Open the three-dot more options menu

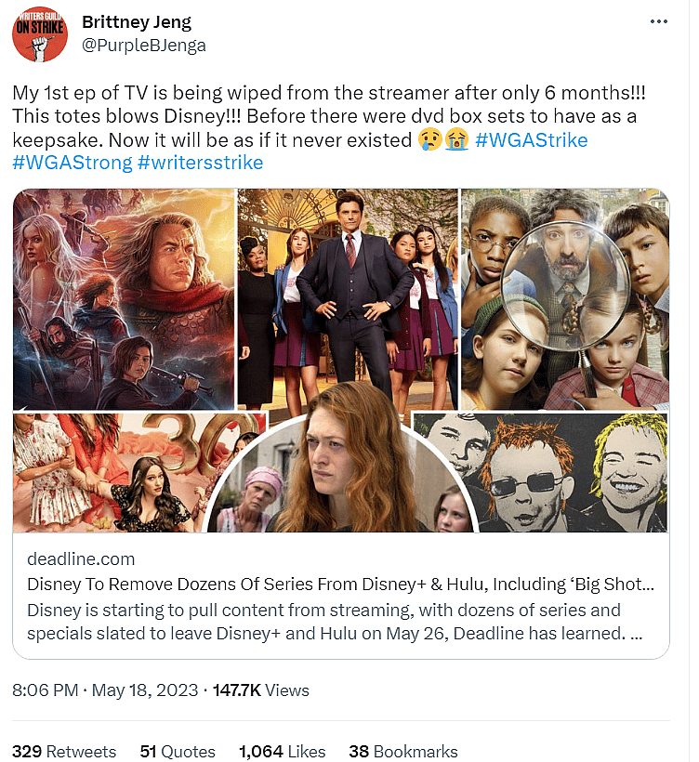click(x=659, y=21)
